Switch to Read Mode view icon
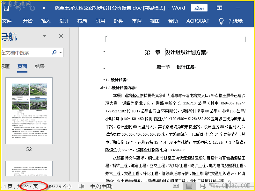Image resolution: width=255 pixels, height=191 pixels. 176,186
